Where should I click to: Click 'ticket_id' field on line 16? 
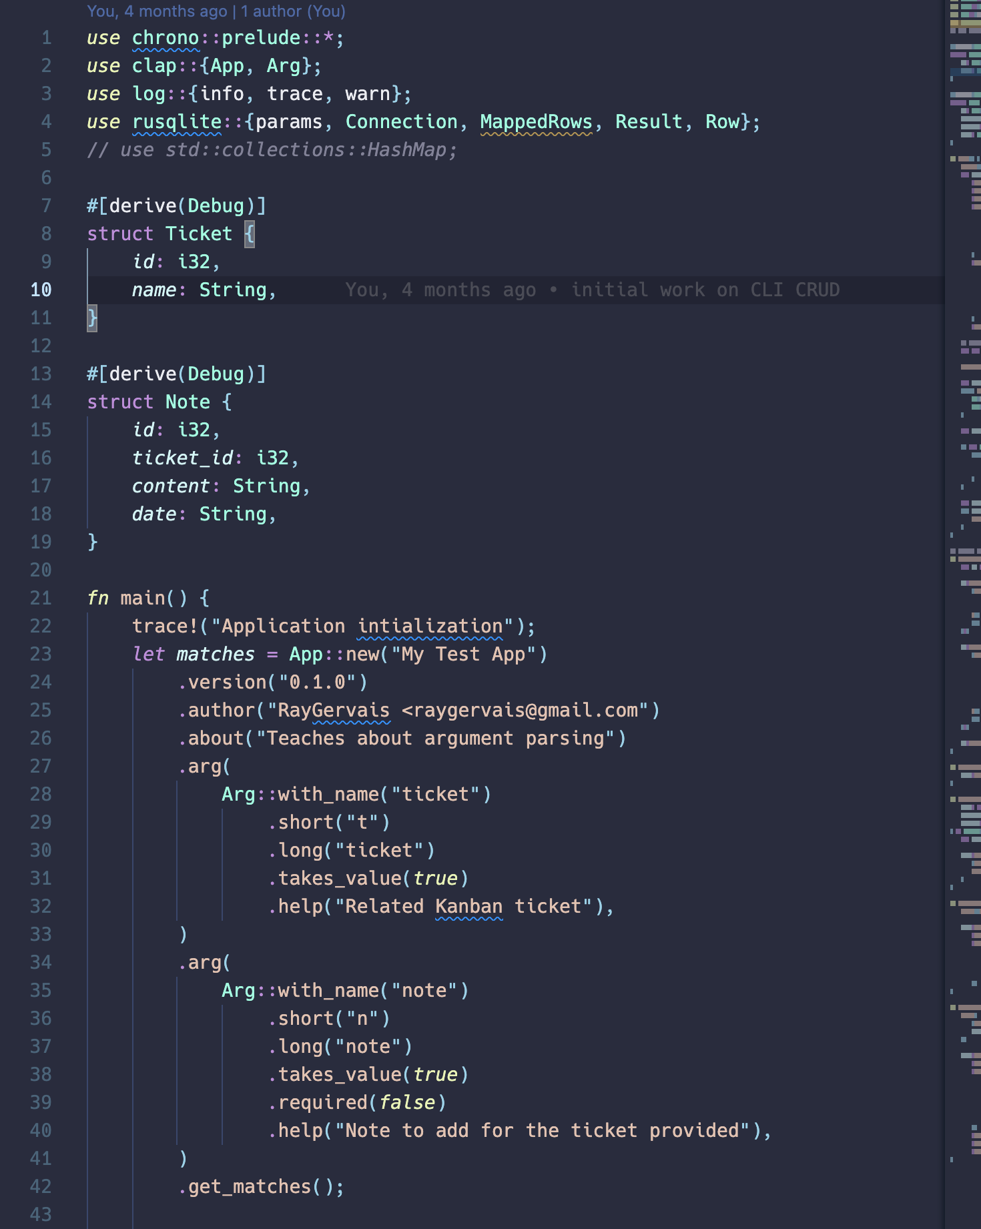[x=182, y=458]
